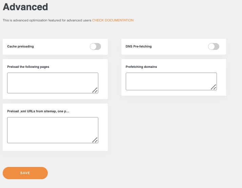
Task: Click resize grip on Prefetching domains textarea
Action: [214, 87]
